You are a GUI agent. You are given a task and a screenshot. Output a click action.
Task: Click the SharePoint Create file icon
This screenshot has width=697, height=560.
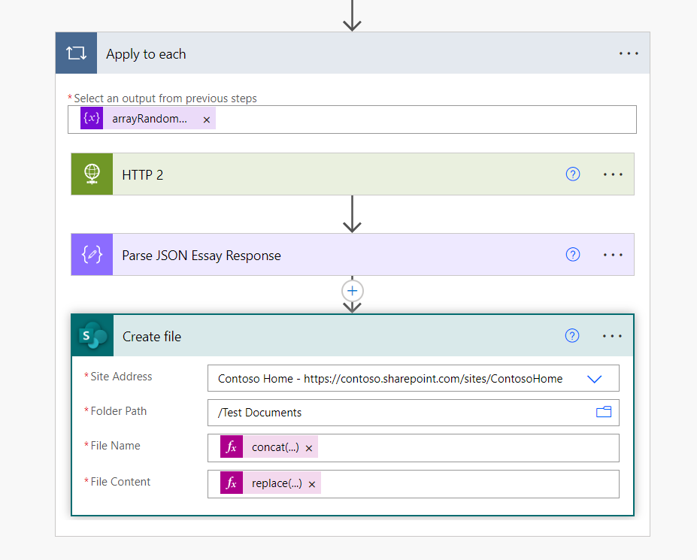(92, 337)
